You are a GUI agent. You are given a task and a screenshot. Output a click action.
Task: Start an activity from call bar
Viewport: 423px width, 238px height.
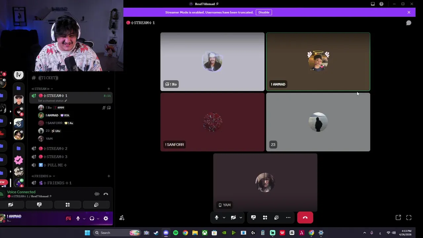click(x=265, y=218)
